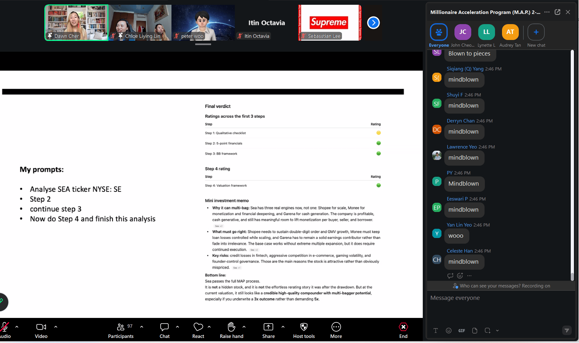The height and width of the screenshot is (343, 579).
Task: Select Sebasstian Lee's Supreme thumbnail
Action: pyautogui.click(x=330, y=23)
